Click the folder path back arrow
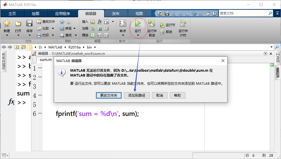 (4, 47)
